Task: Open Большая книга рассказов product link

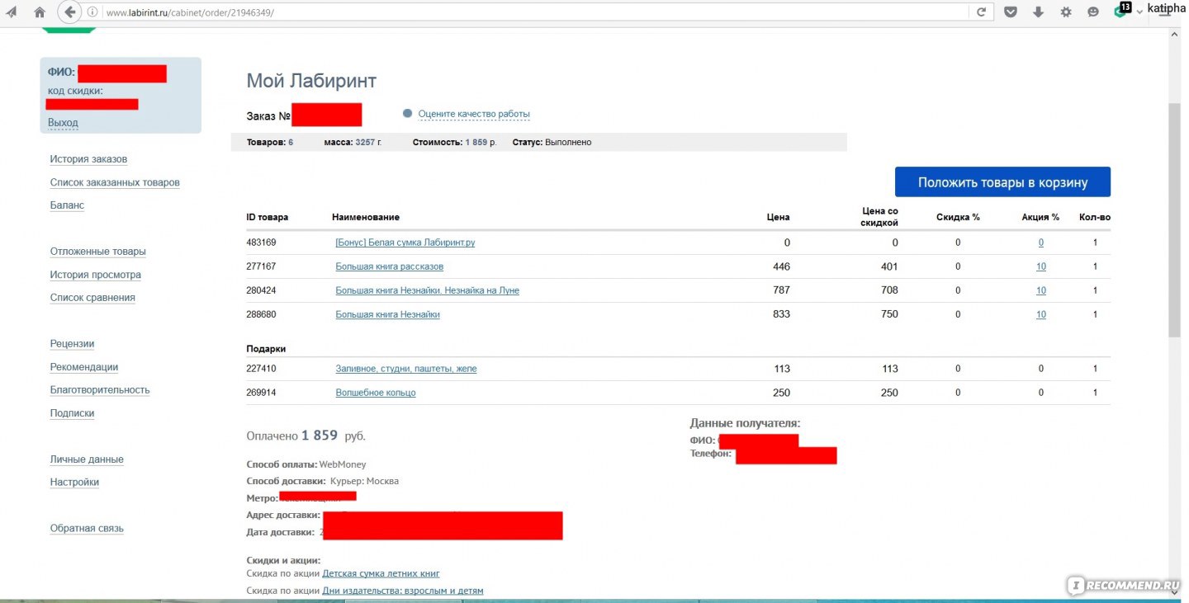Action: [x=390, y=266]
